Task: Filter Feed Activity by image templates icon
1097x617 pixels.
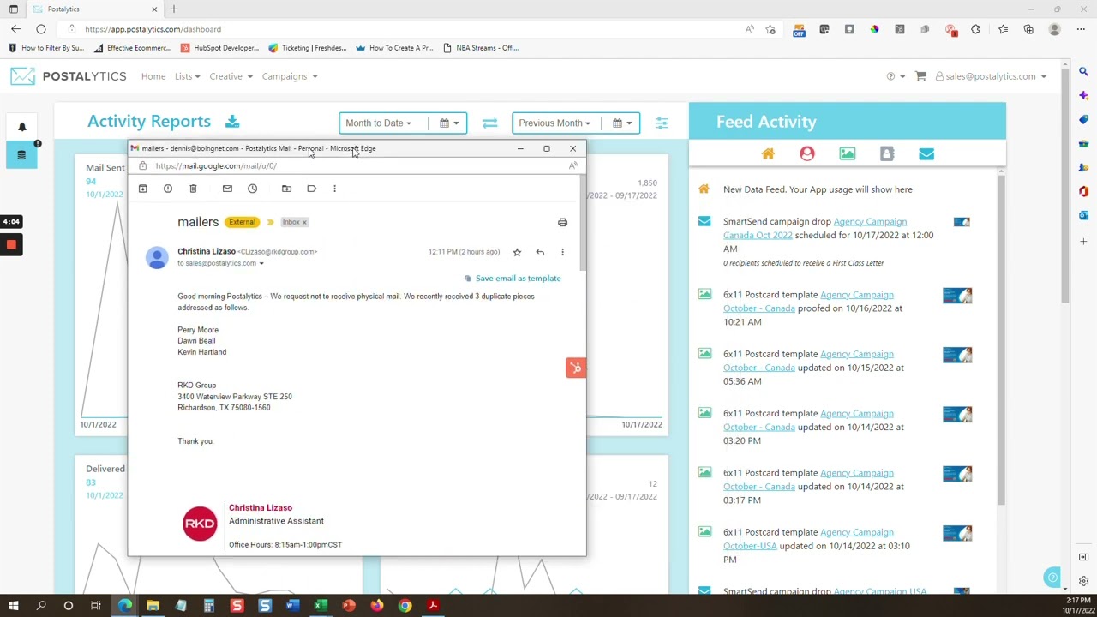Action: click(847, 153)
